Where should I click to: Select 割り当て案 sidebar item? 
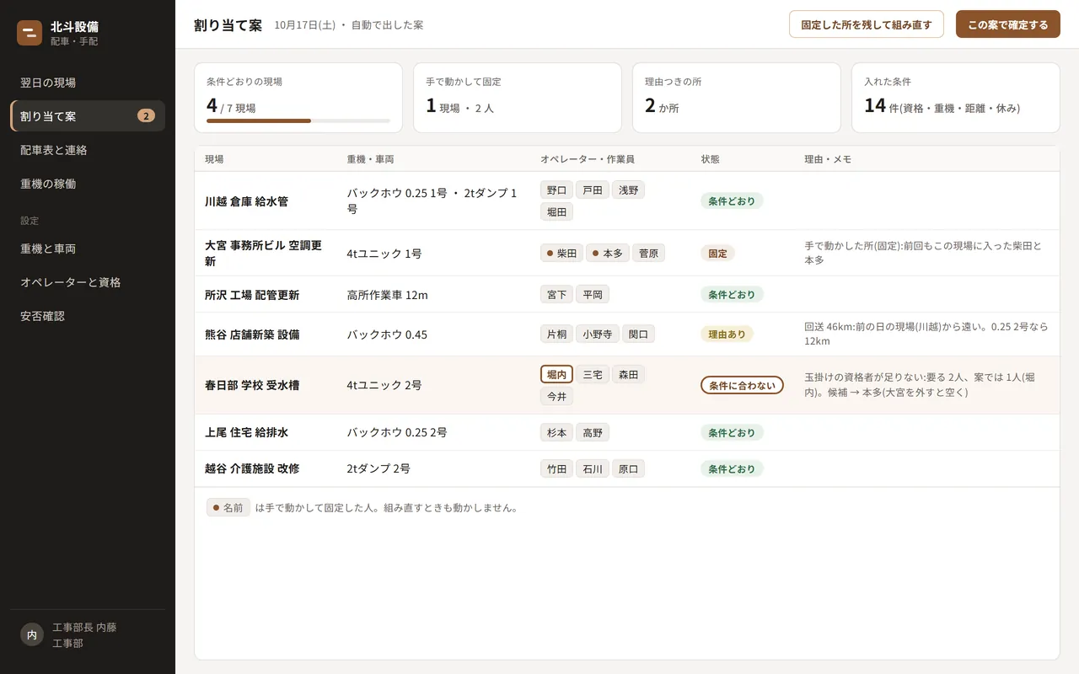(x=88, y=116)
